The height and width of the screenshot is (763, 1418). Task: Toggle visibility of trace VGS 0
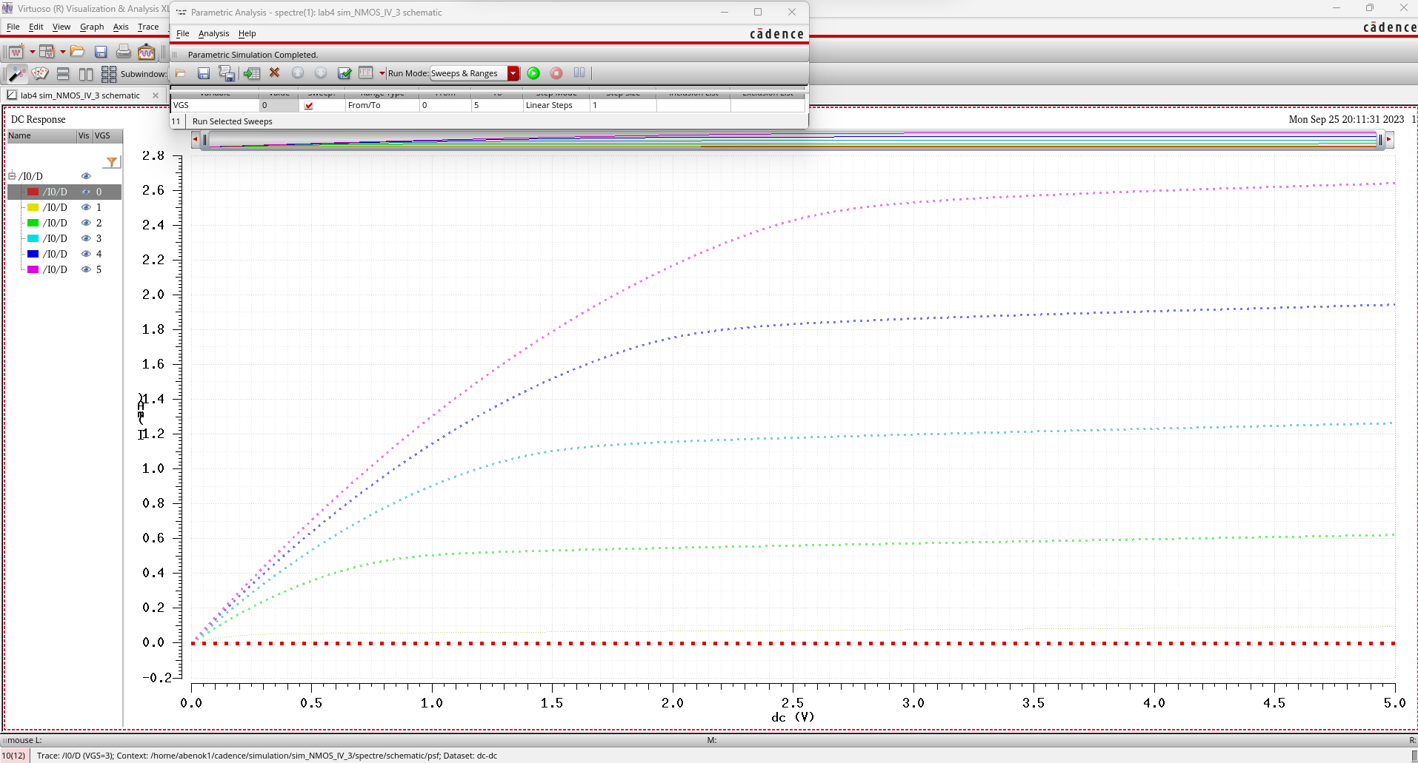(86, 192)
